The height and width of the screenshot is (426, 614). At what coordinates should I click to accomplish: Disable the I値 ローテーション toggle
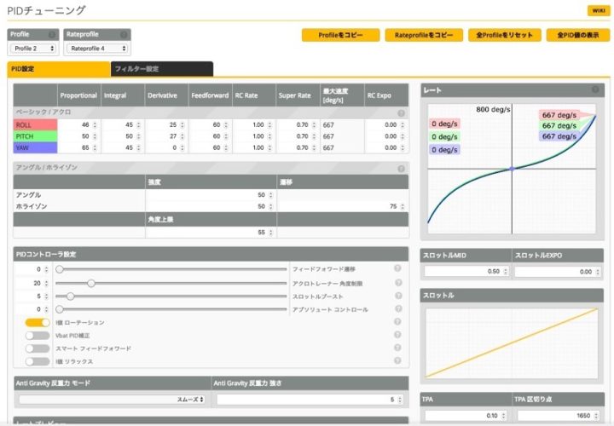pos(38,323)
